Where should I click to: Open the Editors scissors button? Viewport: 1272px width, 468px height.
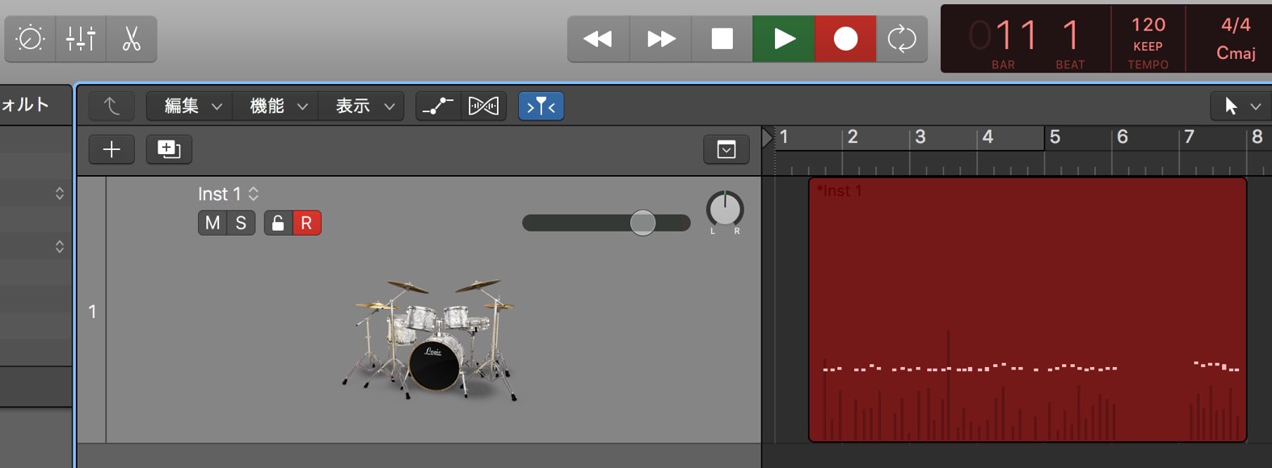pyautogui.click(x=131, y=39)
